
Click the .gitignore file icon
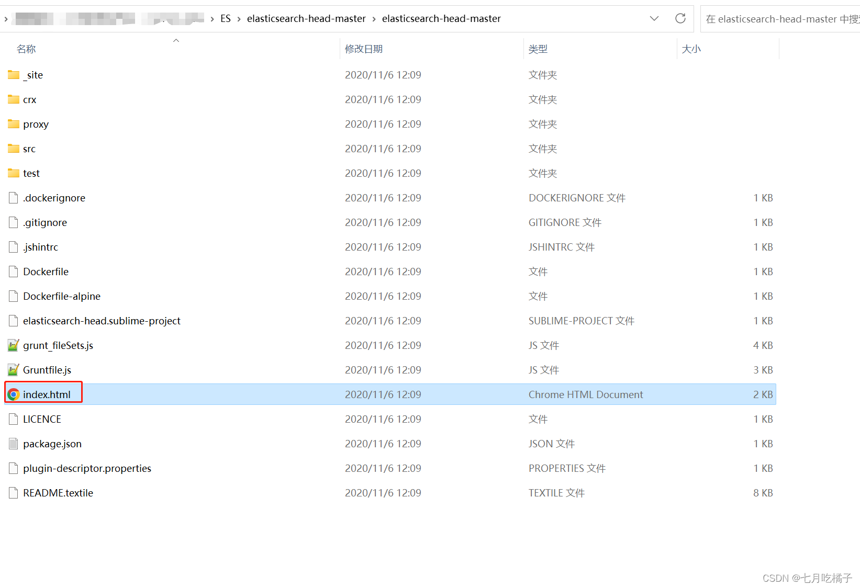tap(14, 222)
